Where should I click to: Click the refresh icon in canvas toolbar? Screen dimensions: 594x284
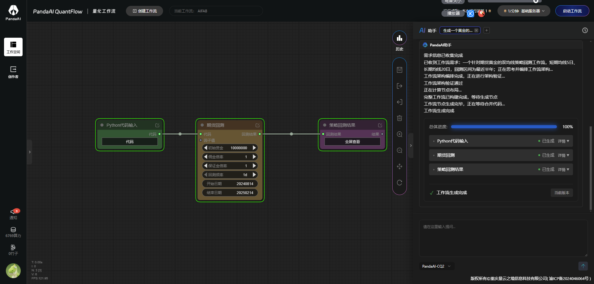click(x=399, y=183)
